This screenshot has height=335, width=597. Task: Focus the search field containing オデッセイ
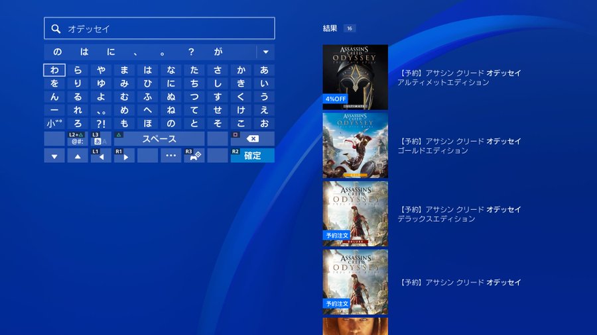[x=159, y=28]
